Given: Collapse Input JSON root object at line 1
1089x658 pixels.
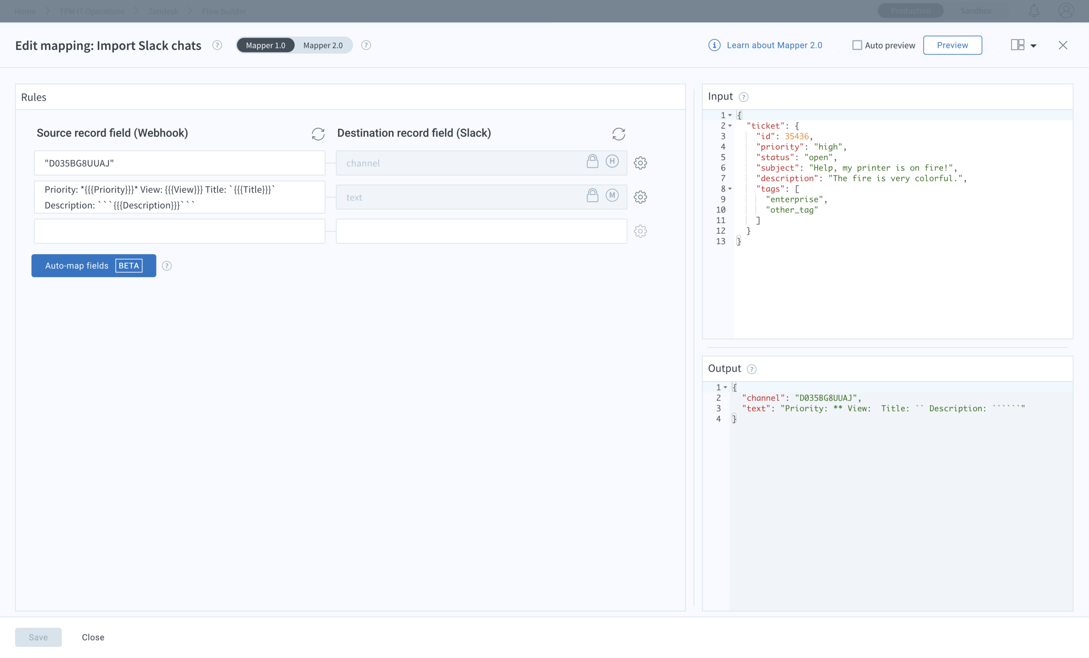Looking at the screenshot, I should 730,115.
